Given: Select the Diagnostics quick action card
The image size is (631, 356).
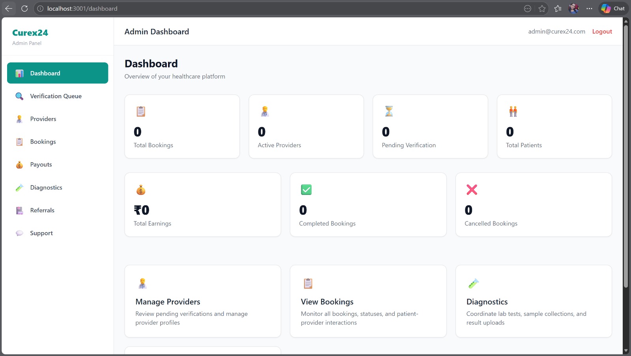Looking at the screenshot, I should [x=533, y=301].
